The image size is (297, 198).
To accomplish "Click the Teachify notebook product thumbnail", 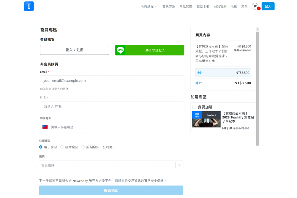I will [x=206, y=119].
